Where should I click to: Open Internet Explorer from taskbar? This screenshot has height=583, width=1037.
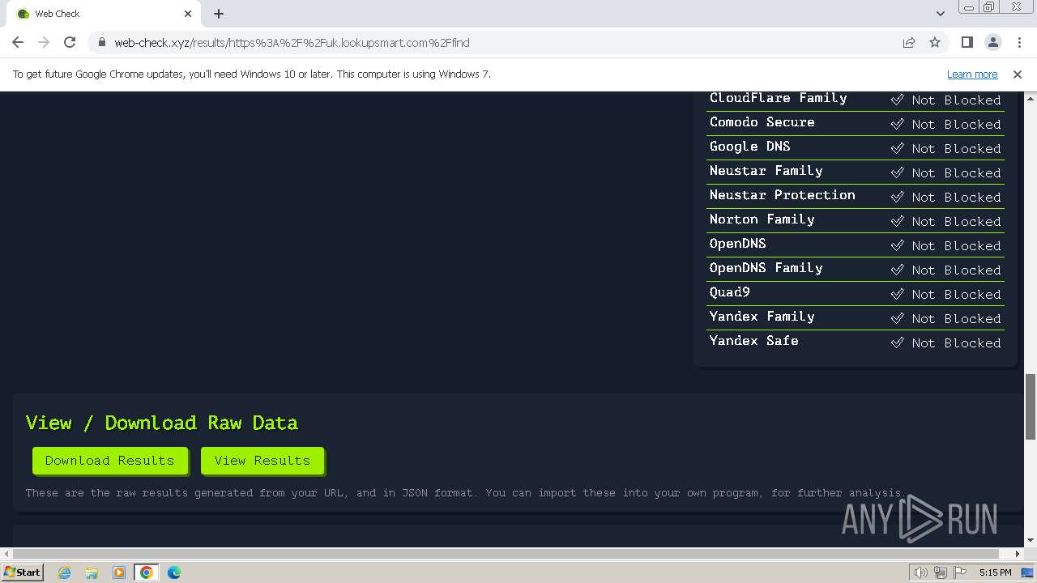(64, 572)
